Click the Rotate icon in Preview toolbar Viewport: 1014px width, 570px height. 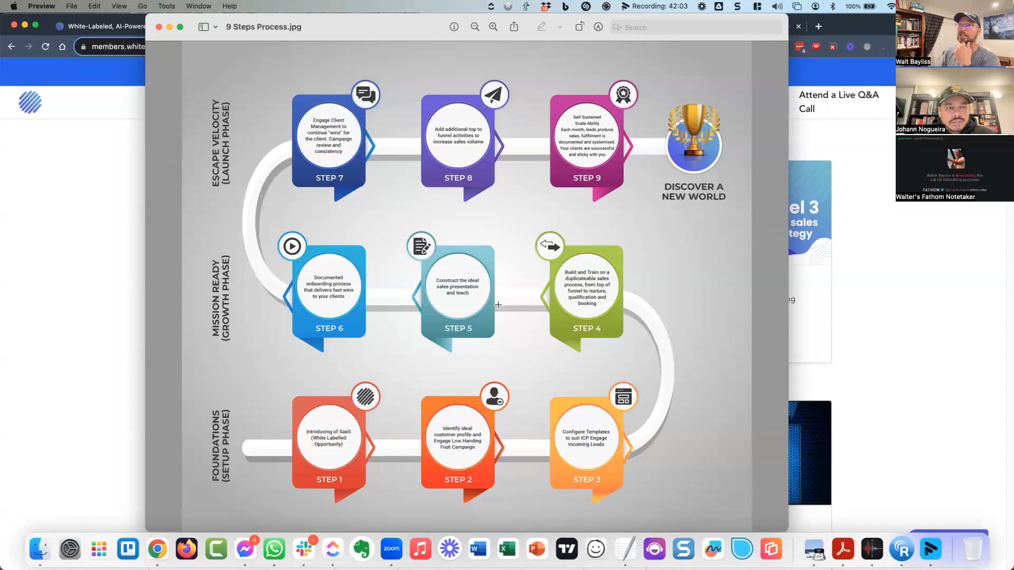pyautogui.click(x=579, y=26)
